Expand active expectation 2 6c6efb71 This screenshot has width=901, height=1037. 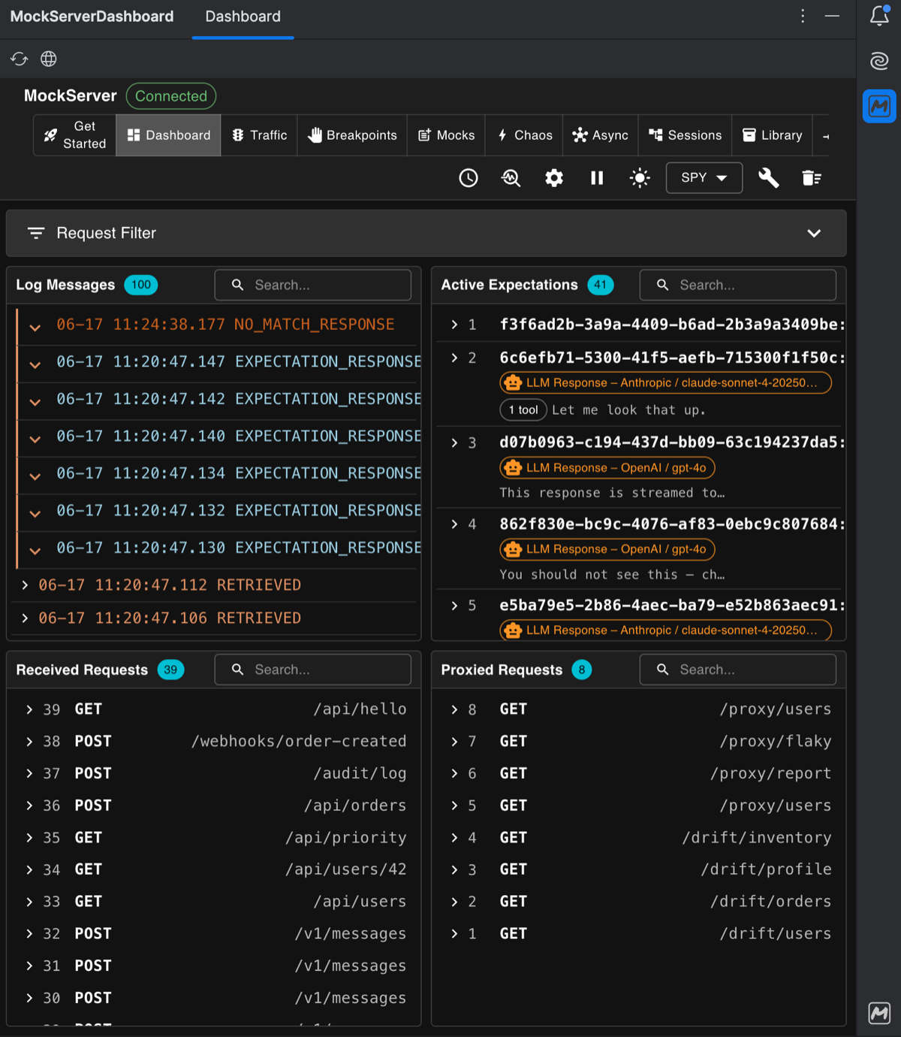click(454, 358)
